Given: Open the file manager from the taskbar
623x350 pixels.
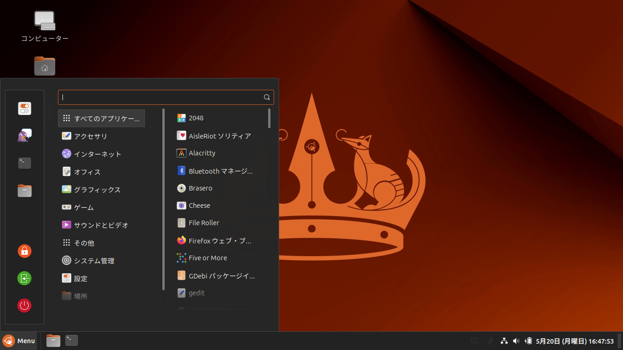Looking at the screenshot, I should [x=53, y=340].
